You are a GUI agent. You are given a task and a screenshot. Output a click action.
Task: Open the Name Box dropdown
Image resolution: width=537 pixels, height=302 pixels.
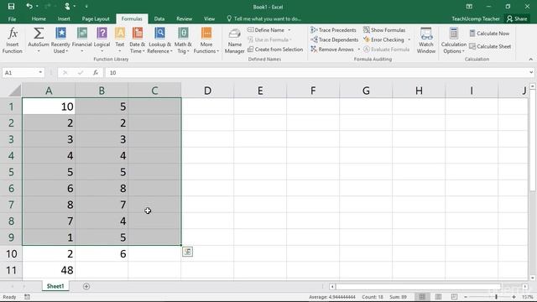coord(40,73)
